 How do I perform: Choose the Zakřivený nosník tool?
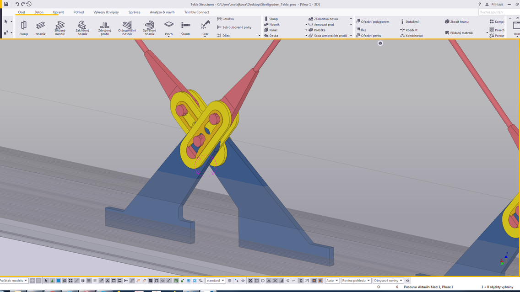click(82, 28)
